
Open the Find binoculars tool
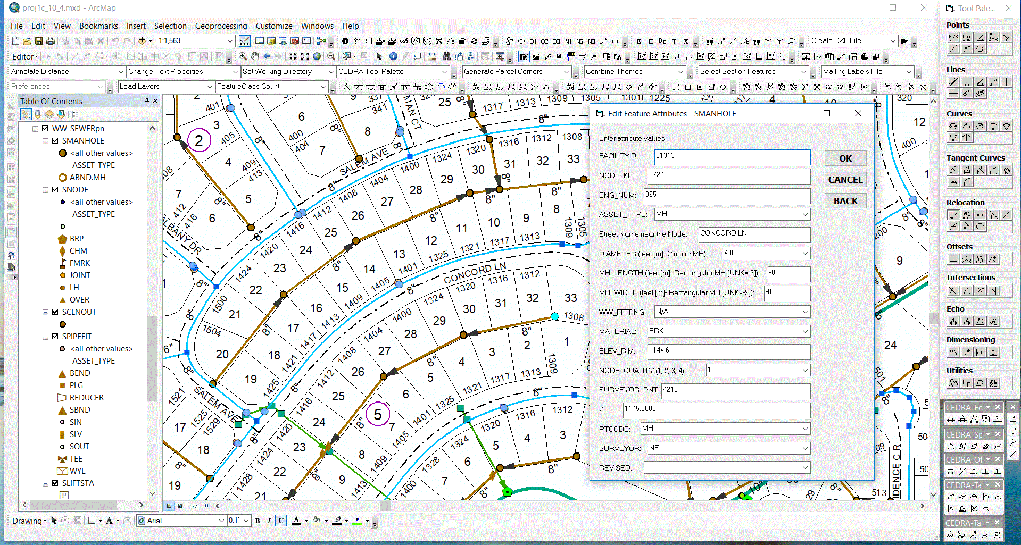pyautogui.click(x=446, y=56)
